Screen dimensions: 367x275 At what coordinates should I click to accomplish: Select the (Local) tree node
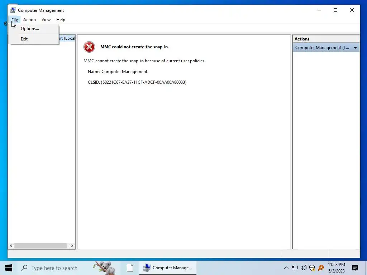coord(67,38)
